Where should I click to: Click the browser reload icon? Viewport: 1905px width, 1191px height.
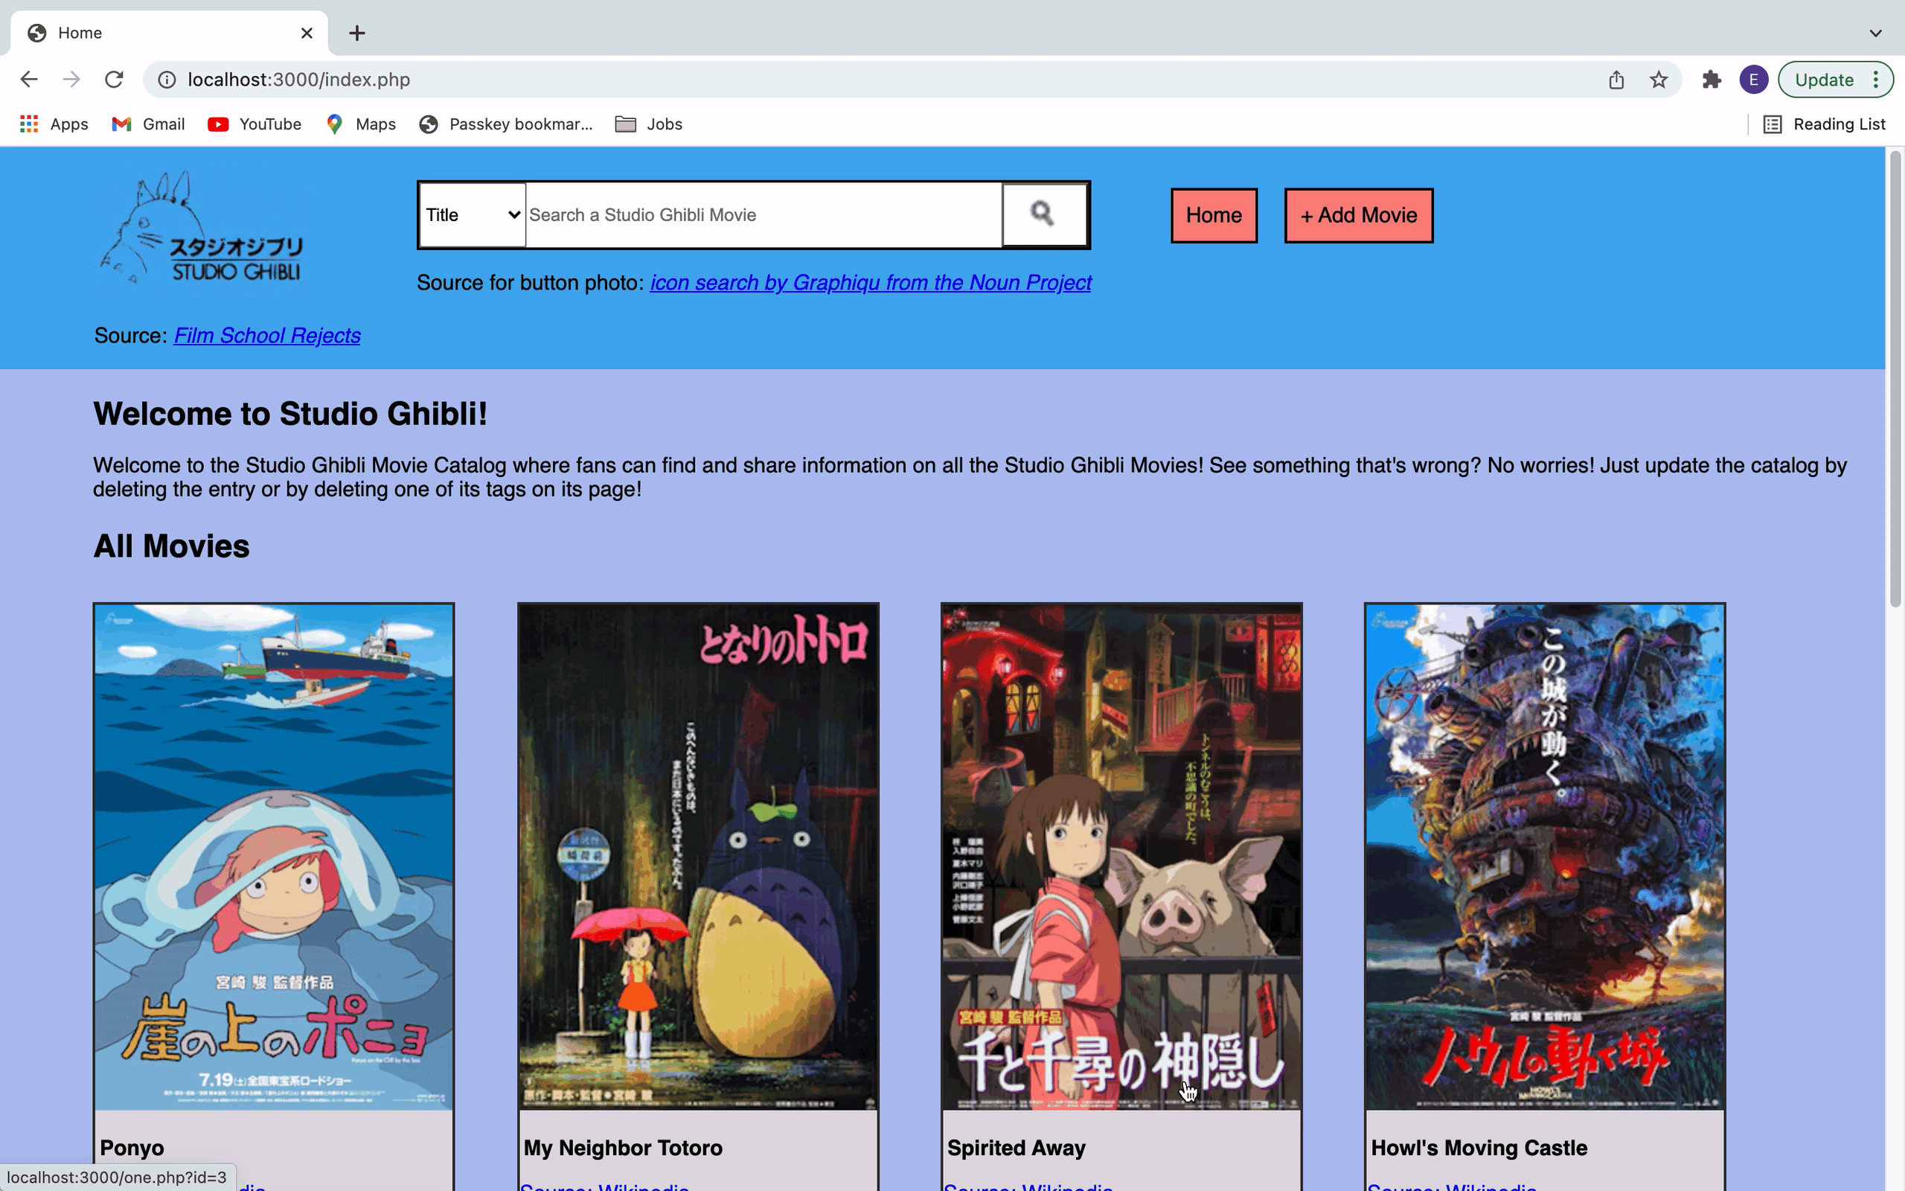click(114, 80)
